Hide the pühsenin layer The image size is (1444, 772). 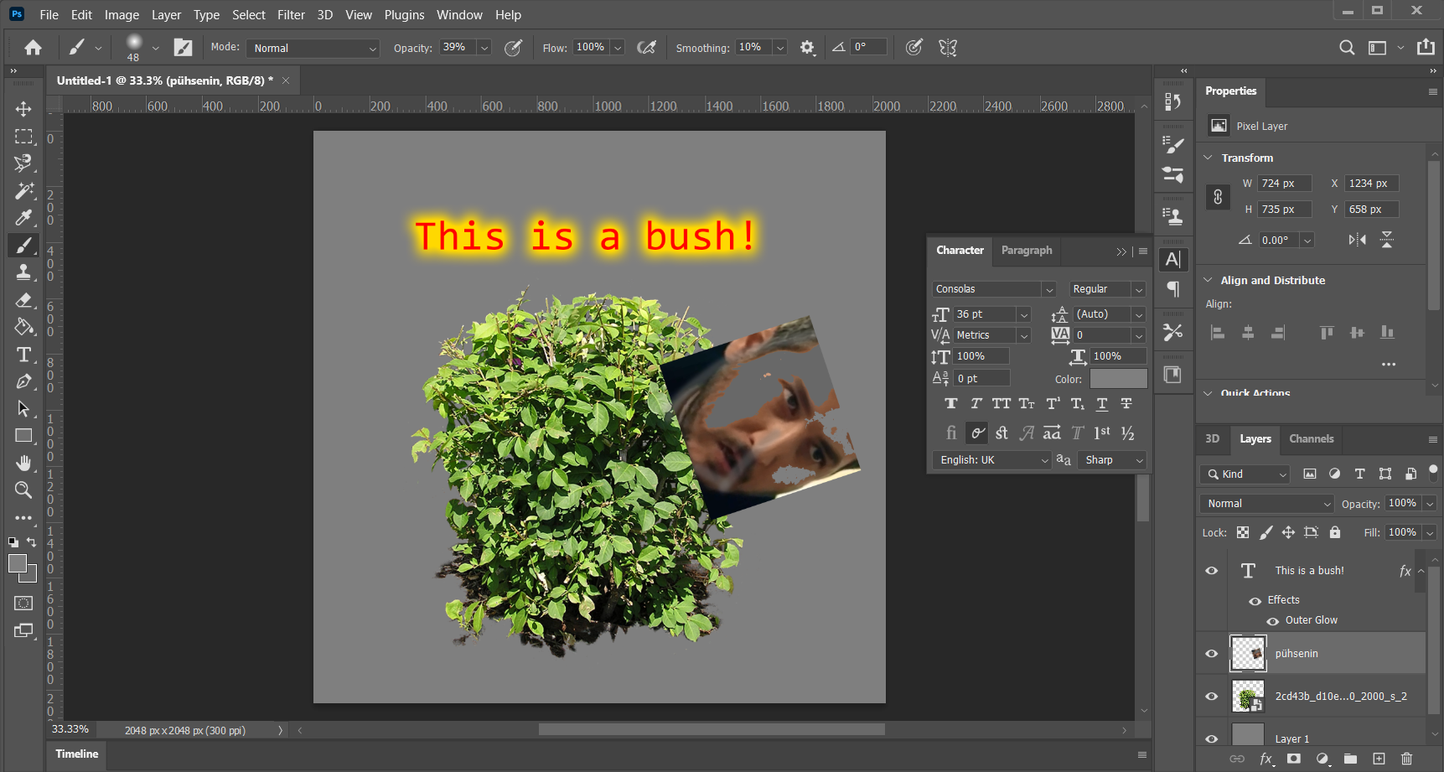click(1212, 654)
